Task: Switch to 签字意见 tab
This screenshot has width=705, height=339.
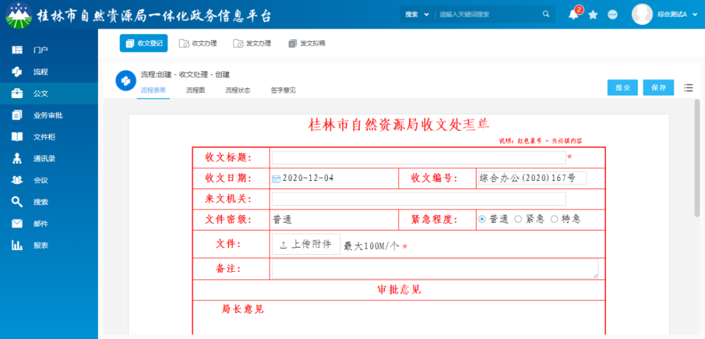Action: coord(283,90)
